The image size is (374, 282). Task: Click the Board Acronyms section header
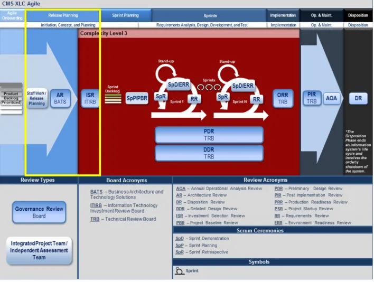coord(126,180)
